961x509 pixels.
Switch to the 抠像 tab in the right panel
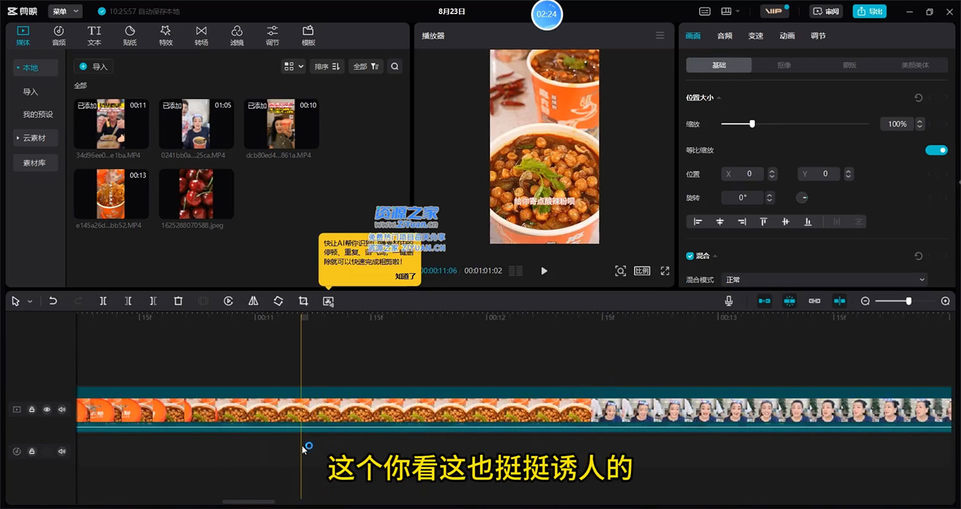(x=784, y=65)
